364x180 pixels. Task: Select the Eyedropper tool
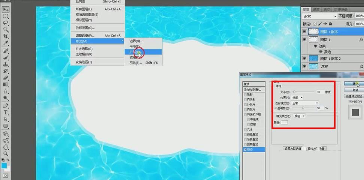point(6,43)
